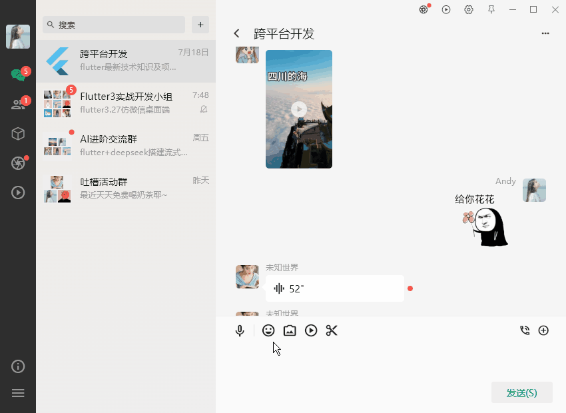Toggle the pin icon in title bar
This screenshot has height=413, width=566.
(491, 9)
